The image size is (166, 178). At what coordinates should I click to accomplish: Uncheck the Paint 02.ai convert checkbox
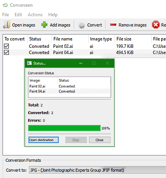6,46
